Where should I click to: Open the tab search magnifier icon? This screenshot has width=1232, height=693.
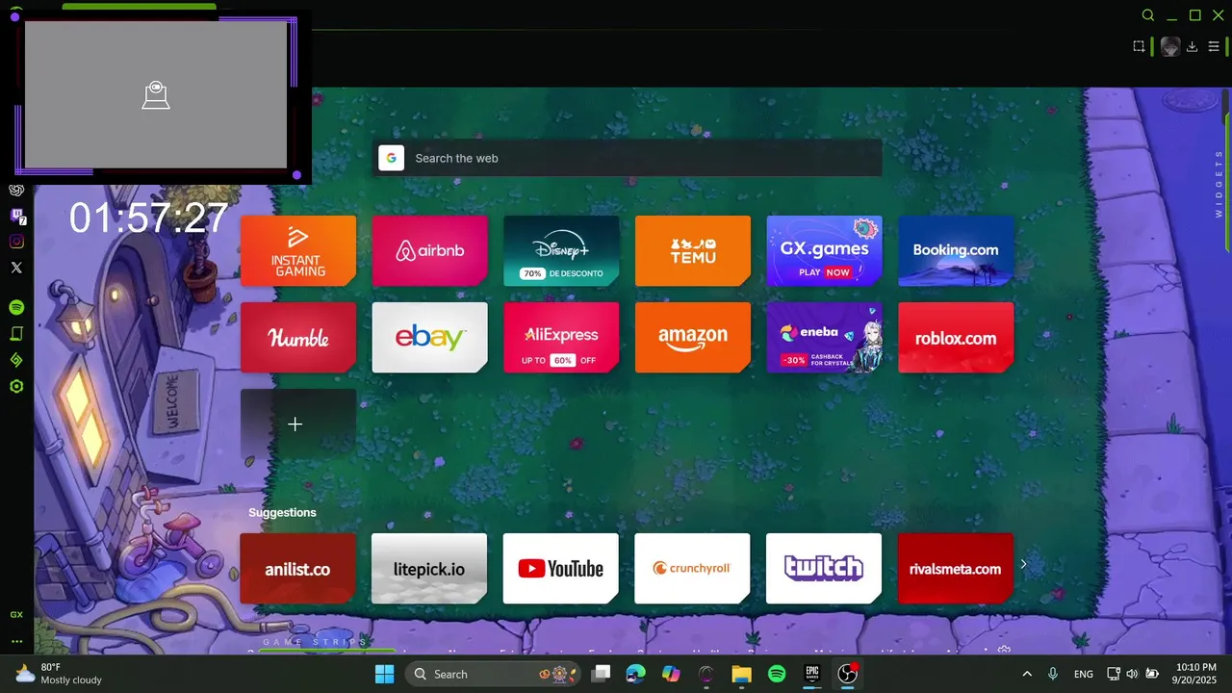tap(1147, 15)
